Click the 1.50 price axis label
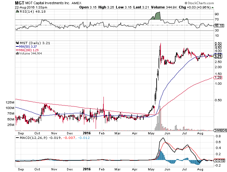The height and width of the screenshot is (172, 227). (x=218, y=74)
